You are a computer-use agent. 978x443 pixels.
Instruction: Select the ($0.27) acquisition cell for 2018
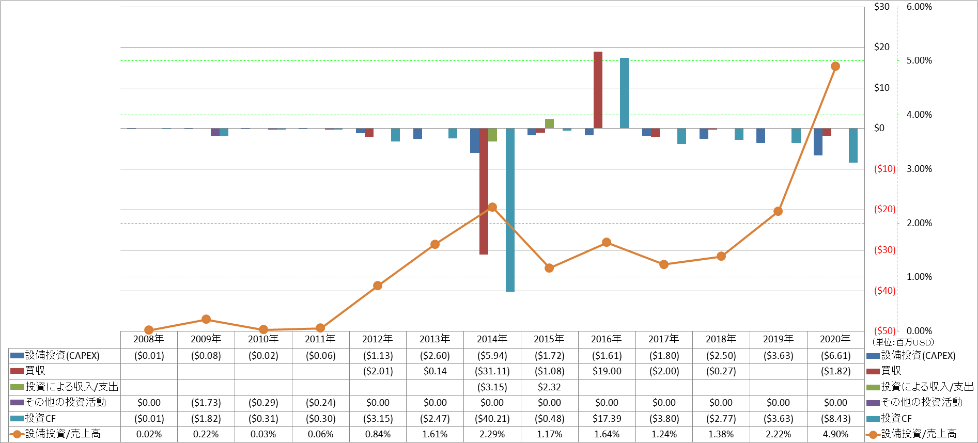[x=721, y=371]
